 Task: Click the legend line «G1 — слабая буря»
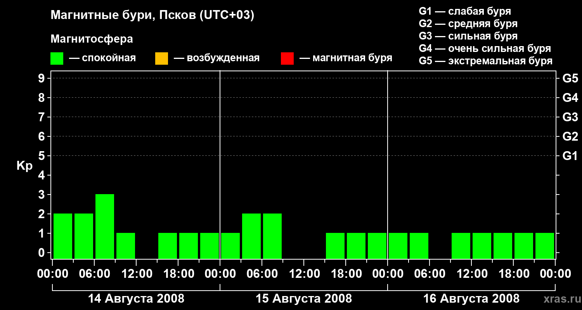[465, 11]
